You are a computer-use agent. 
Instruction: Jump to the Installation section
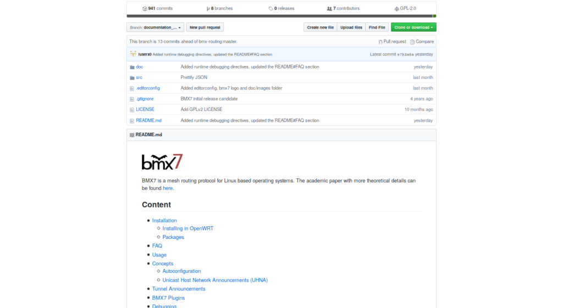coord(164,221)
